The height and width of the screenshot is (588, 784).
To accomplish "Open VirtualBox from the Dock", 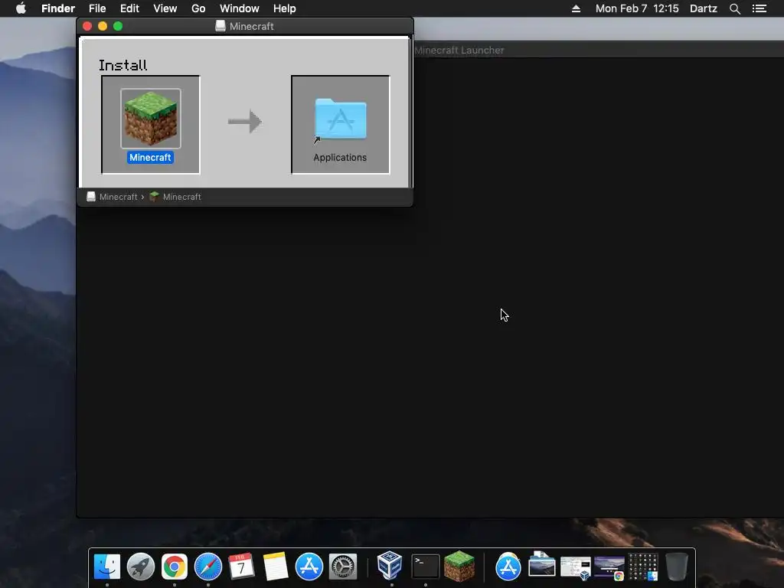I will click(390, 566).
